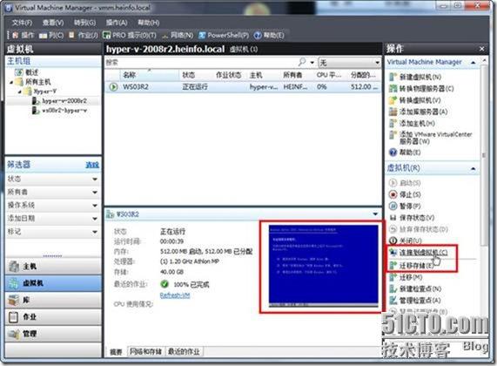Viewport: 497px width, 366px height.
Task: Click 保存状态(V) action
Action: coord(412,218)
